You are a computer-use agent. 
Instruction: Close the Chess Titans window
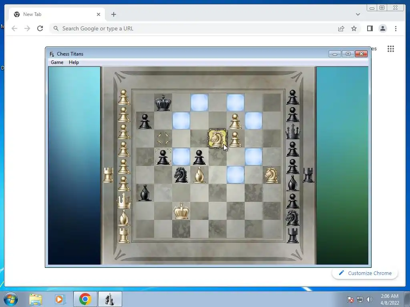click(362, 54)
